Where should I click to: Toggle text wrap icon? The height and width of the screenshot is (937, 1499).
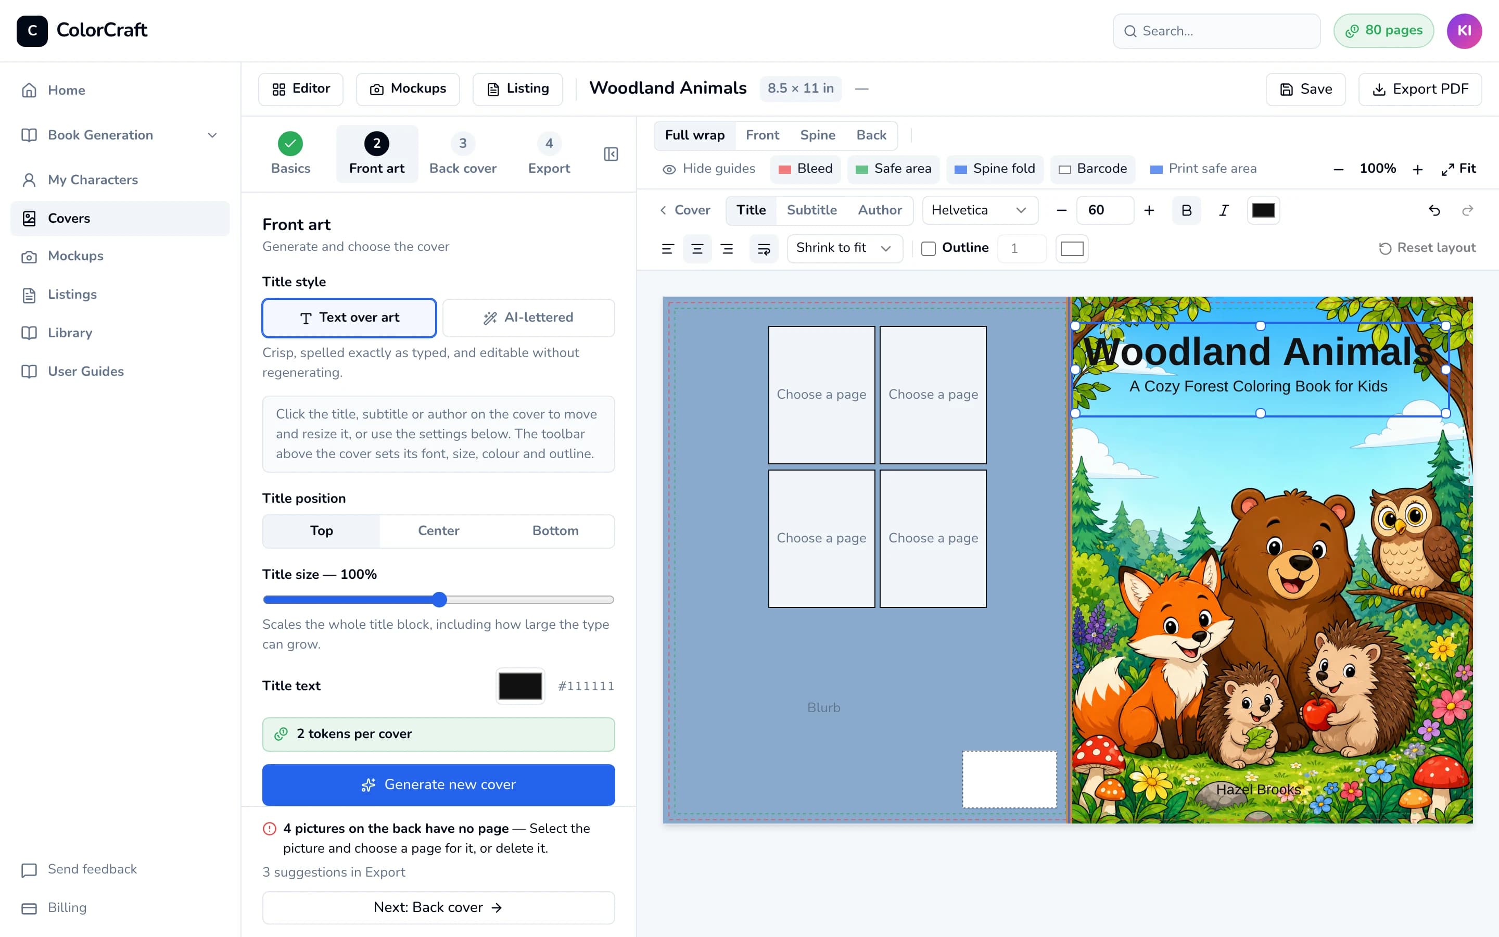(764, 248)
